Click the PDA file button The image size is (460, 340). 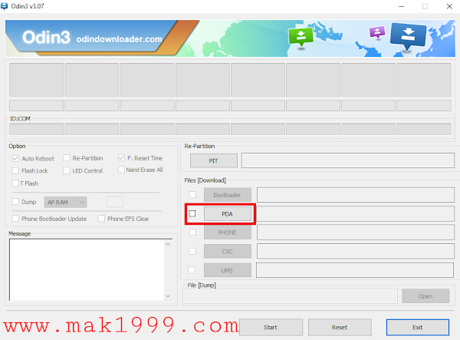[x=228, y=214]
